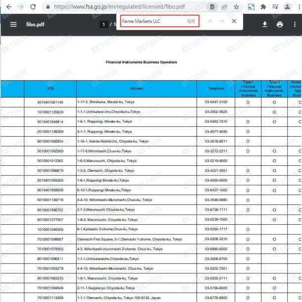Share this page icon
This screenshot has height=302, width=302.
click(224, 7)
